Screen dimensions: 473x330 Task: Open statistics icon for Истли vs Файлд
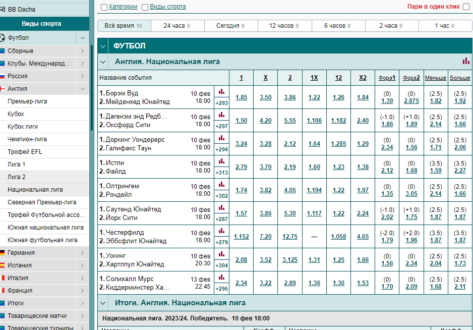(x=221, y=161)
